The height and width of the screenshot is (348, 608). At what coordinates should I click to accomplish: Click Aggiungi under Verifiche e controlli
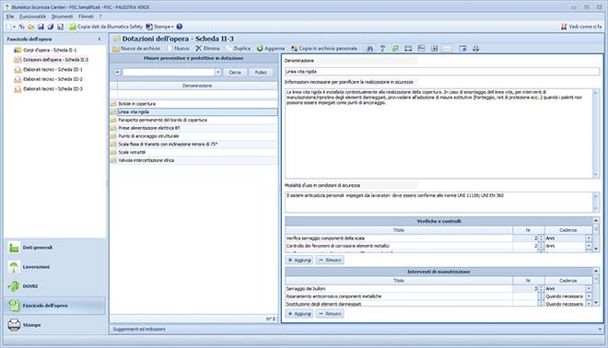(299, 260)
